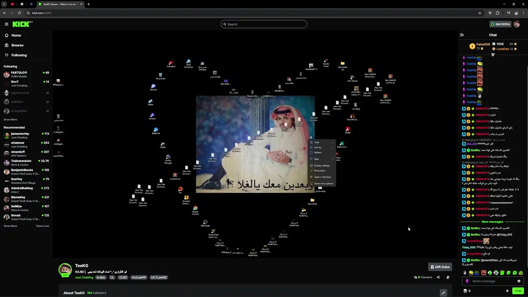Expand the gift leaderboard arrow
528x297 pixels.
tap(493, 54)
